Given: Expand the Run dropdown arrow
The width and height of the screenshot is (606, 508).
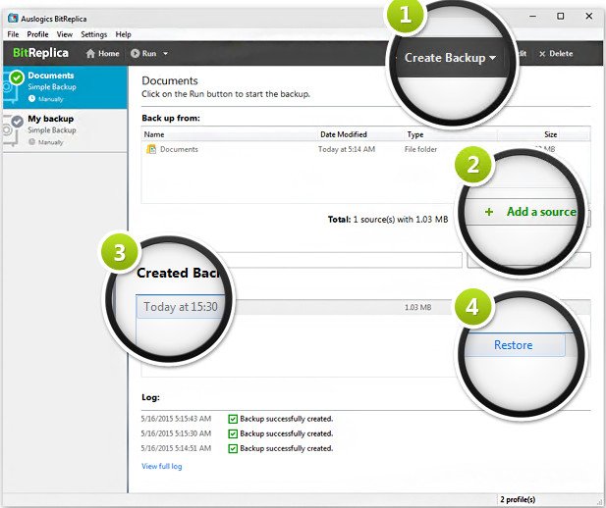Looking at the screenshot, I should (x=165, y=53).
